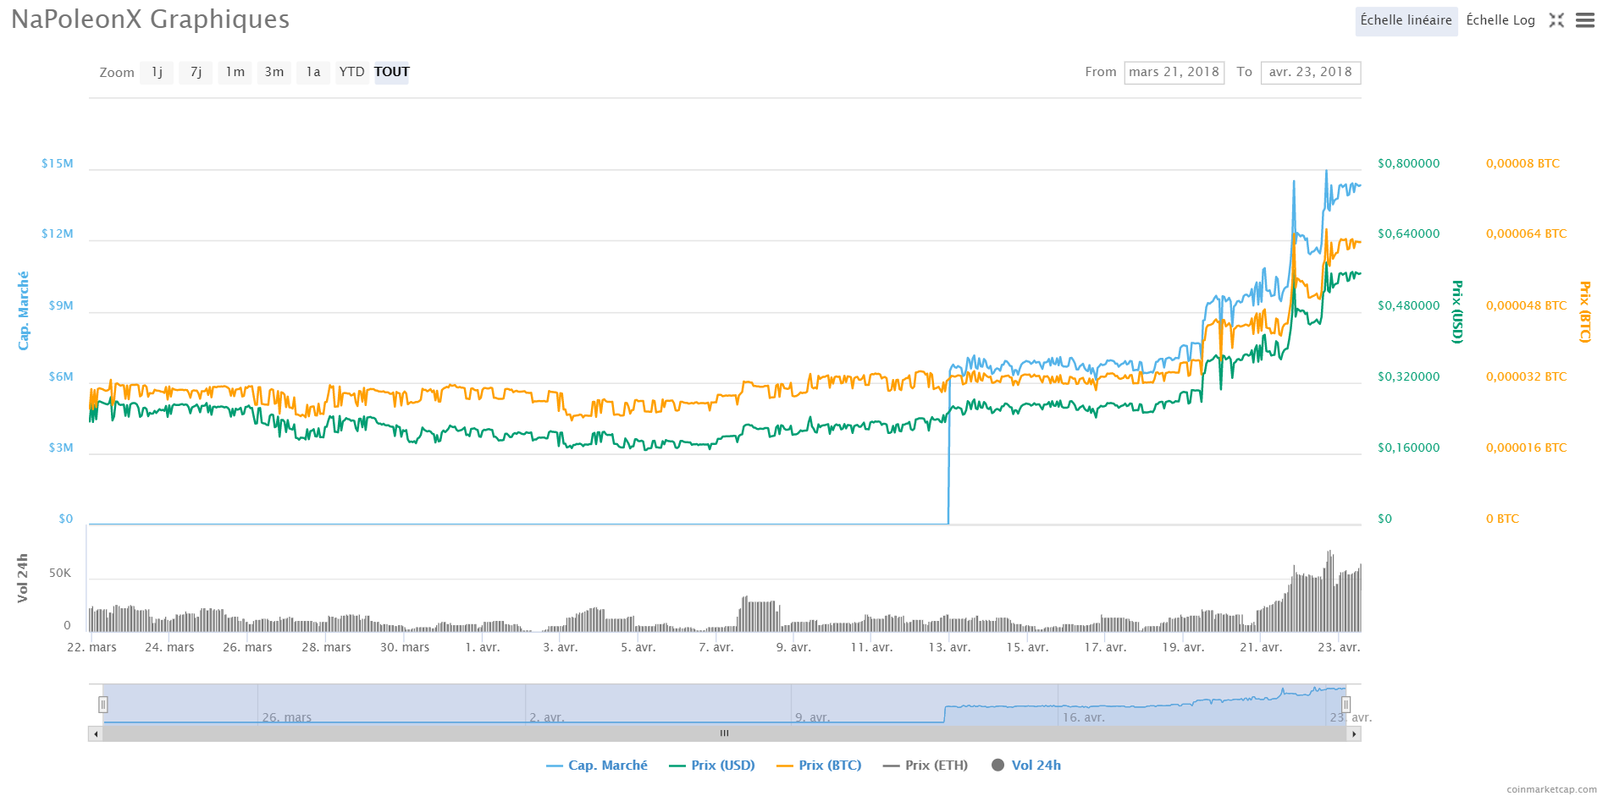Image resolution: width=1608 pixels, height=796 pixels.
Task: Edit To date field avr. 23, 2018
Action: coord(1311,73)
